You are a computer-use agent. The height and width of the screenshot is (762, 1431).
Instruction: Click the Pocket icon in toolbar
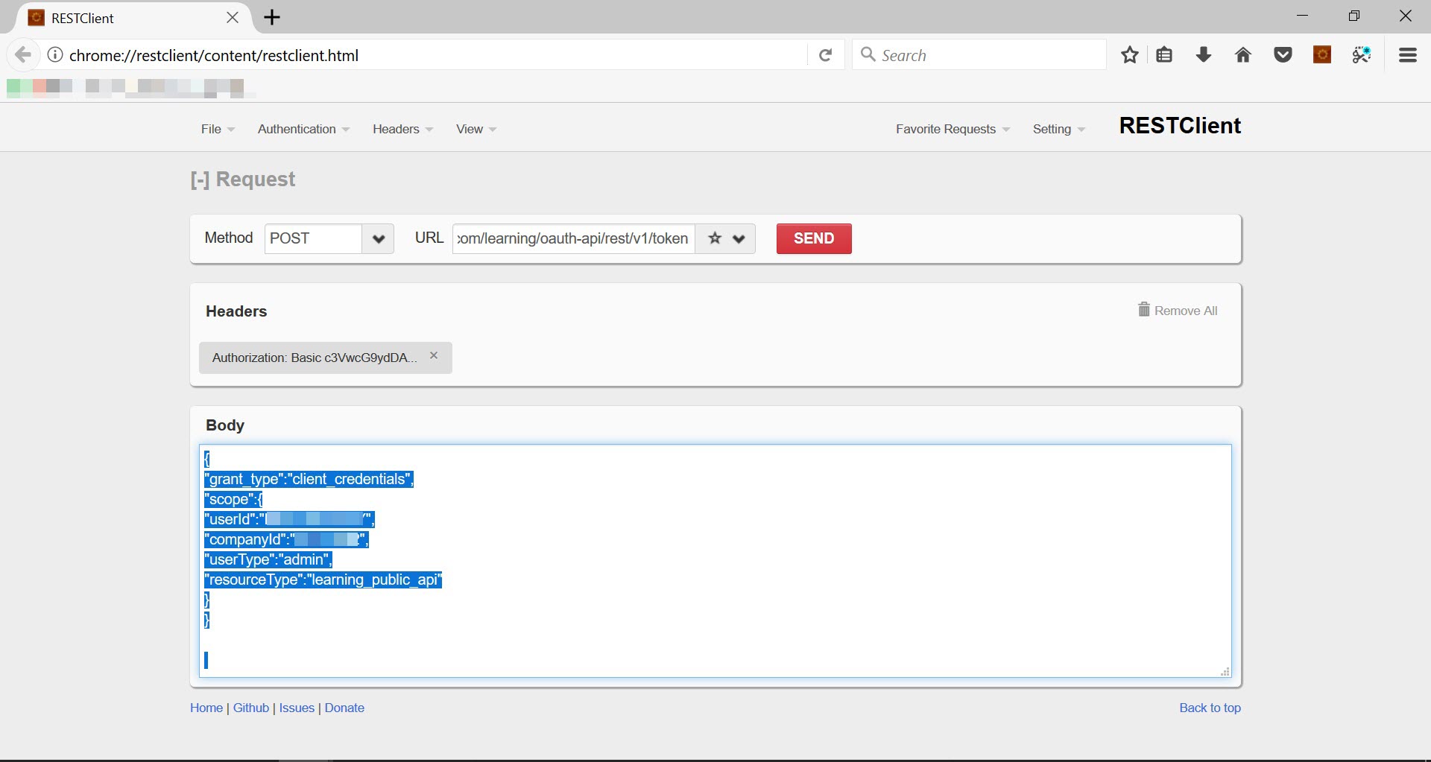(1283, 55)
